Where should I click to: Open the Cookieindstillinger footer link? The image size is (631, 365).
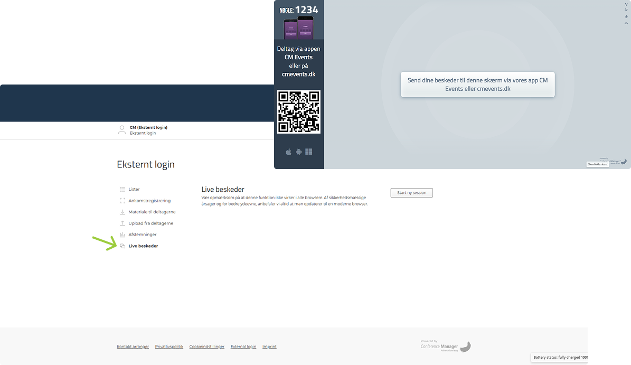coord(207,347)
